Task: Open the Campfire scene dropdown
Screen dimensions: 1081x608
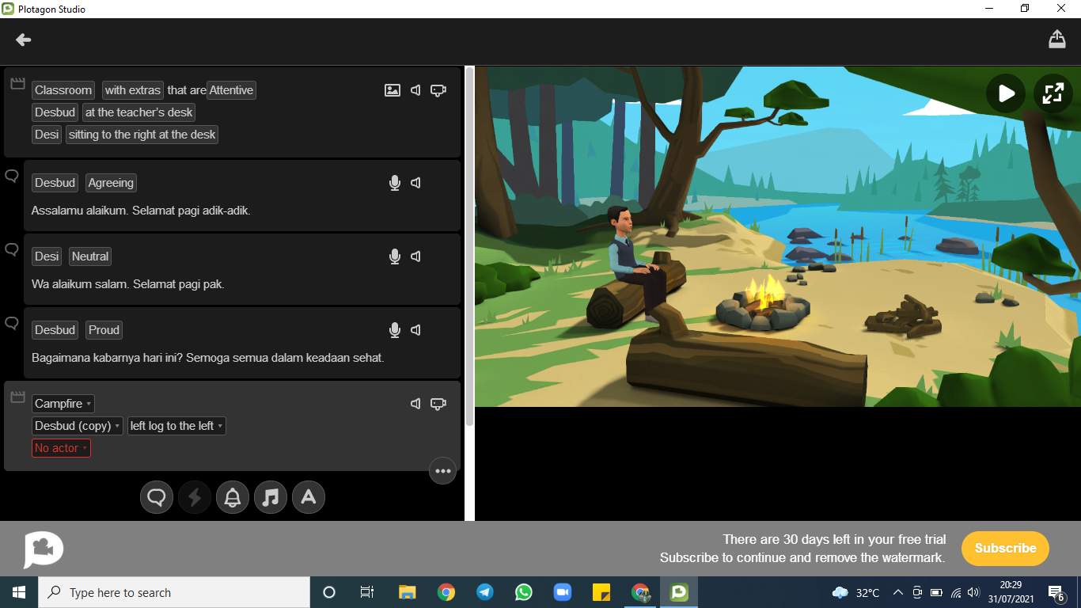Action: coord(63,404)
